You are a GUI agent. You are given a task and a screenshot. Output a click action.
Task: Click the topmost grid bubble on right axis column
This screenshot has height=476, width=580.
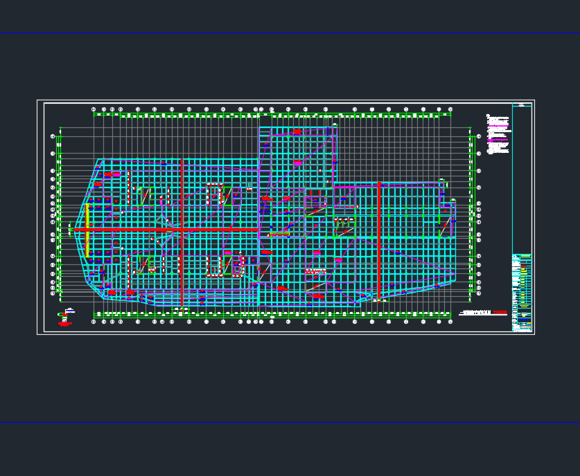tap(479, 136)
